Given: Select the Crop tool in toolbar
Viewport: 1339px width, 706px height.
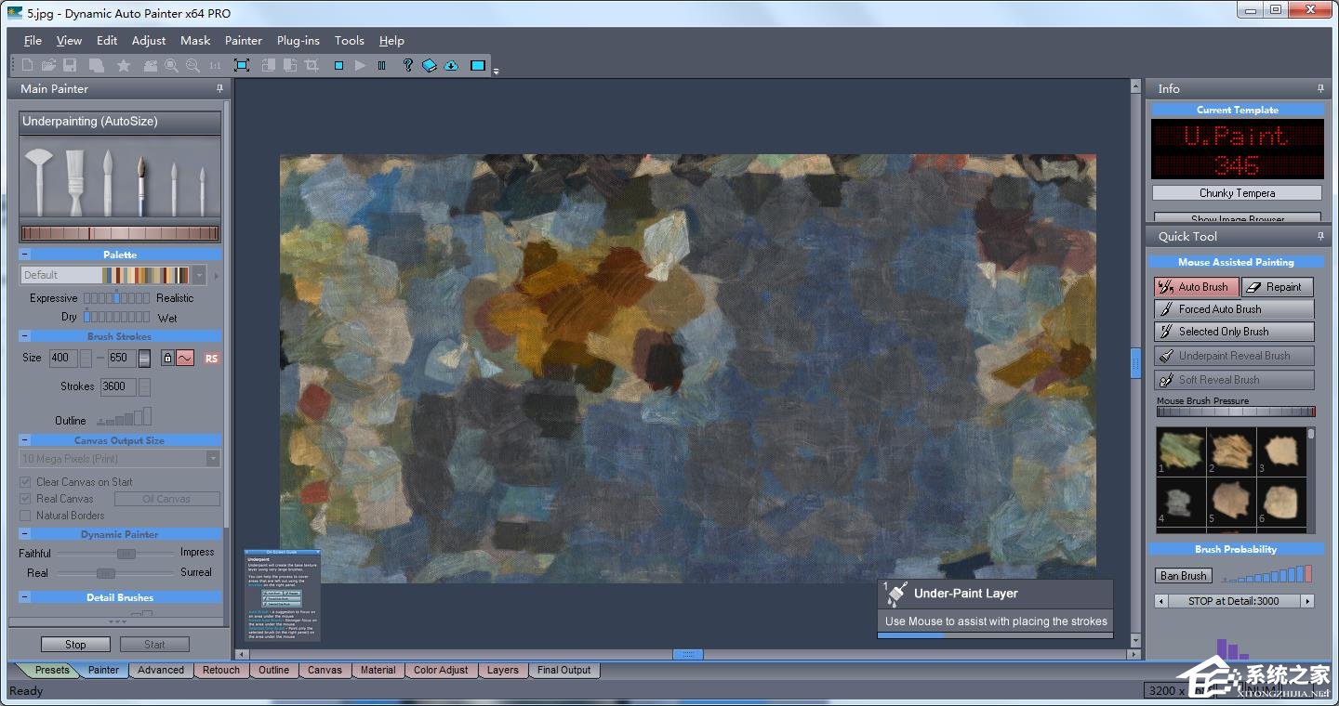Looking at the screenshot, I should point(312,65).
